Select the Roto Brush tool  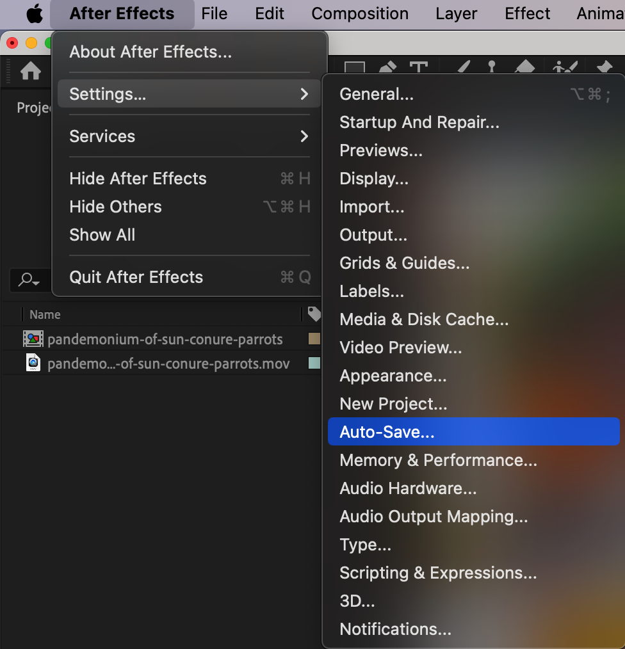coord(565,67)
